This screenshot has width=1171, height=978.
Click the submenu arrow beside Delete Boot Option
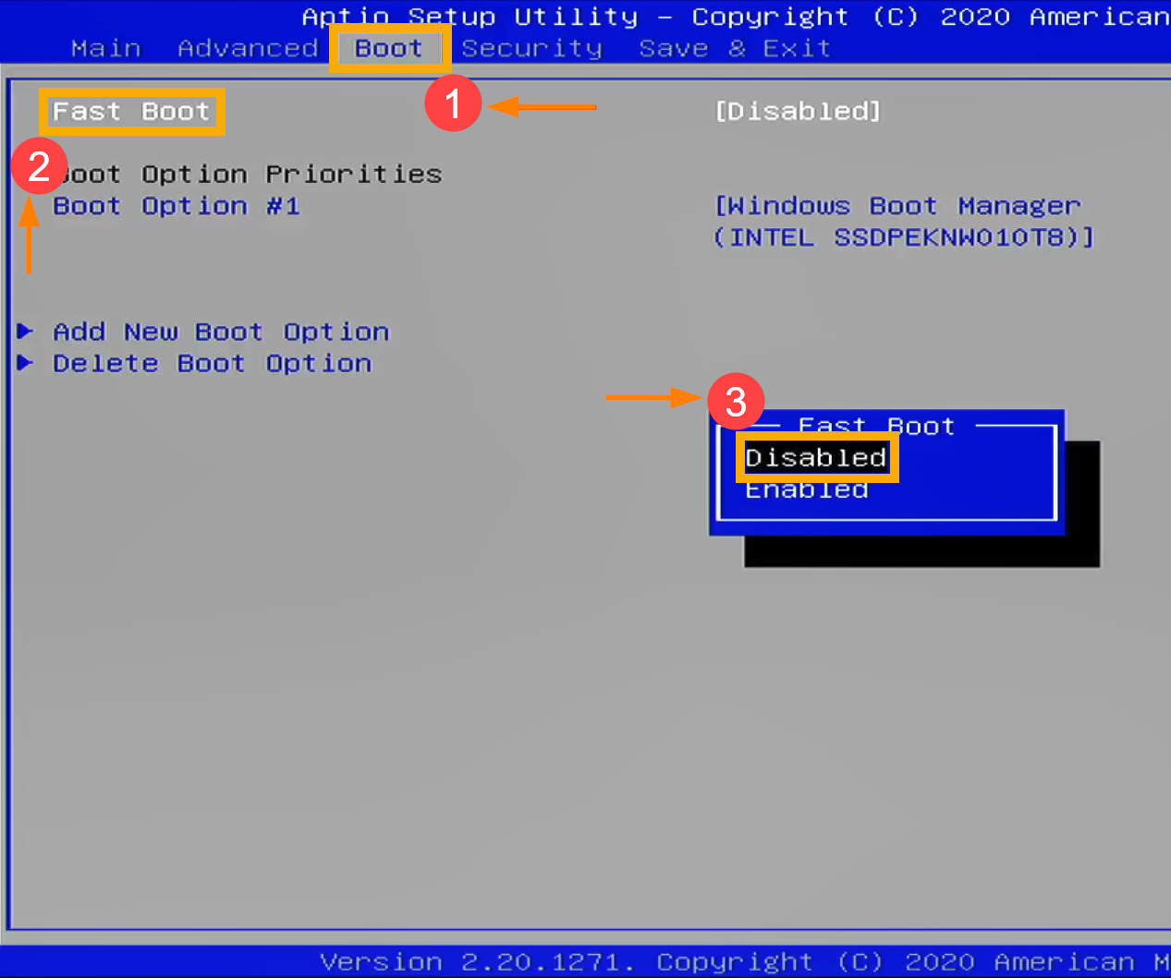[26, 364]
